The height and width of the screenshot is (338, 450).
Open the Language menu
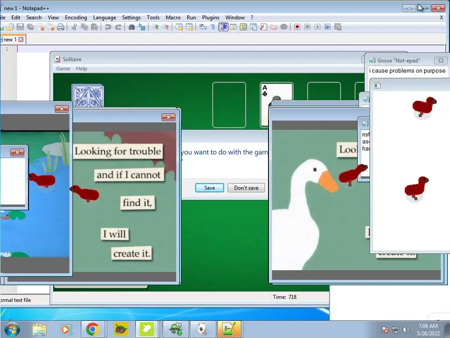point(105,18)
